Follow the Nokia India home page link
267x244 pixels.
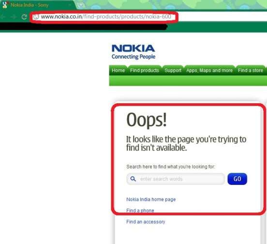(151, 199)
